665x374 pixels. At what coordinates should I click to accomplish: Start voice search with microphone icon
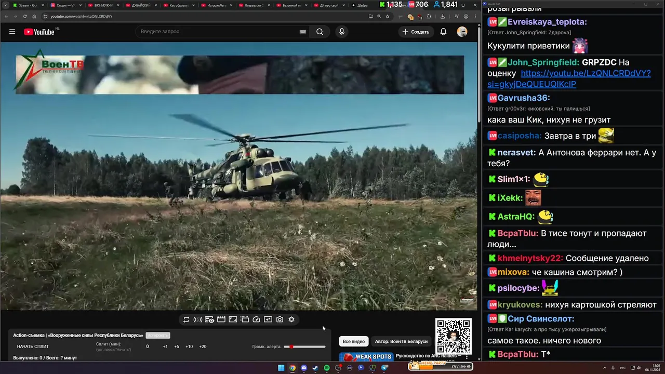click(x=341, y=32)
